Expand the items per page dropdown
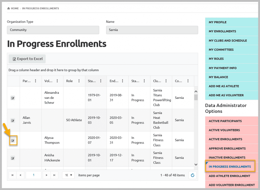 tap(68, 175)
